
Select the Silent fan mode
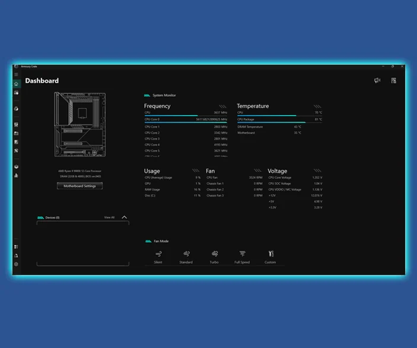[x=158, y=257]
